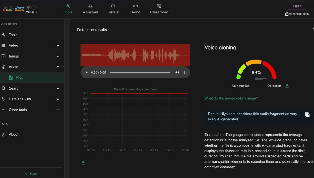This screenshot has height=178, width=314.
Task: Seek within the audio progress bar
Action: [x=140, y=72]
